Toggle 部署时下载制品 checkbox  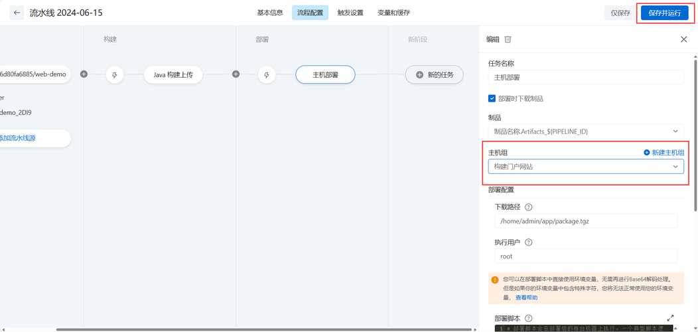(x=492, y=98)
